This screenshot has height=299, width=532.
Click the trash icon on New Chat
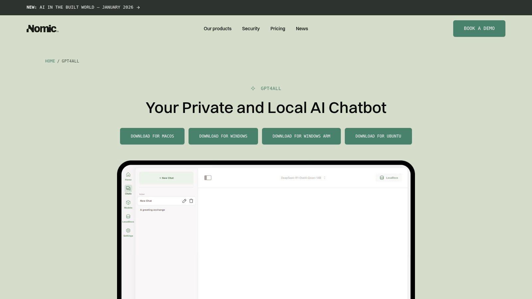[191, 201]
